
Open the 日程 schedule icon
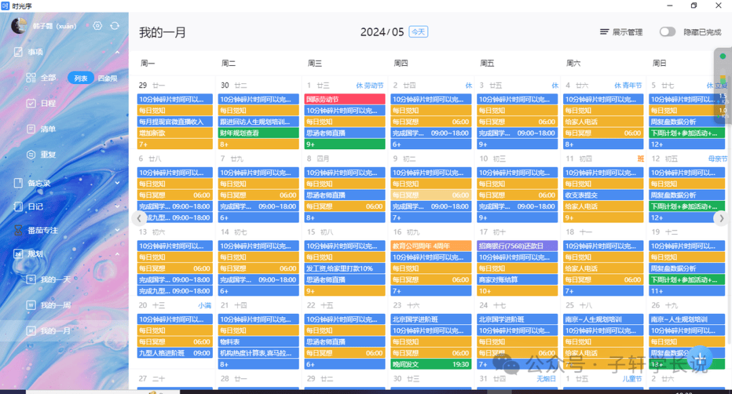coord(30,103)
